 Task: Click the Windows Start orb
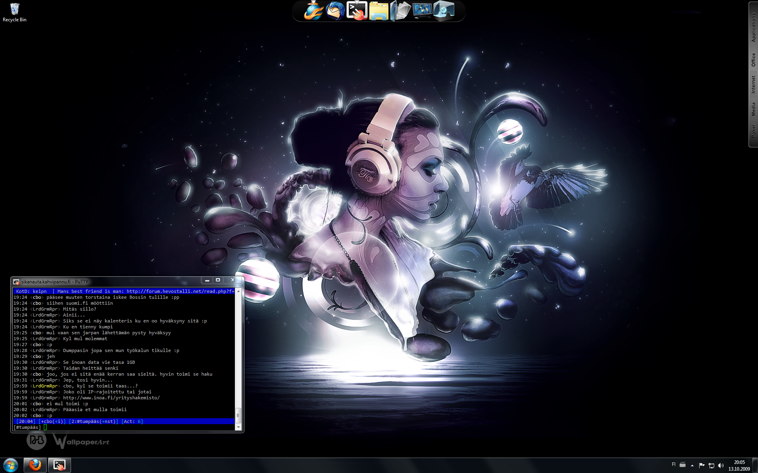pos(11,465)
